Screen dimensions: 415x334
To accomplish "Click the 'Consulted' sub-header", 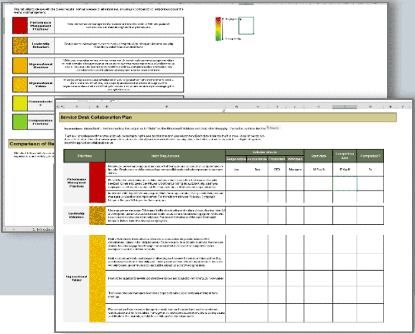I will pyautogui.click(x=277, y=159).
